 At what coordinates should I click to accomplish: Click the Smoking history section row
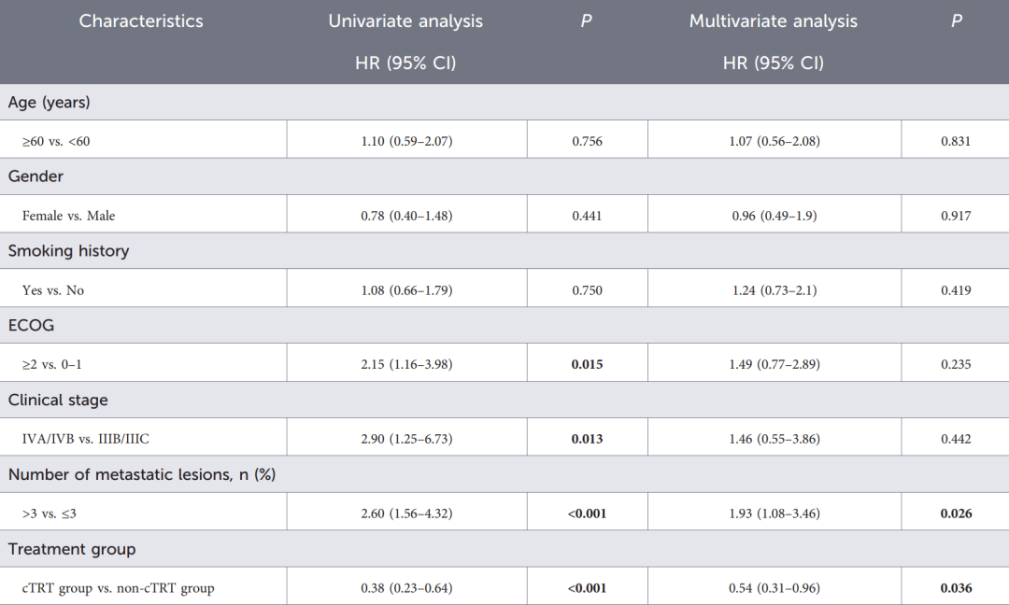[x=504, y=251]
